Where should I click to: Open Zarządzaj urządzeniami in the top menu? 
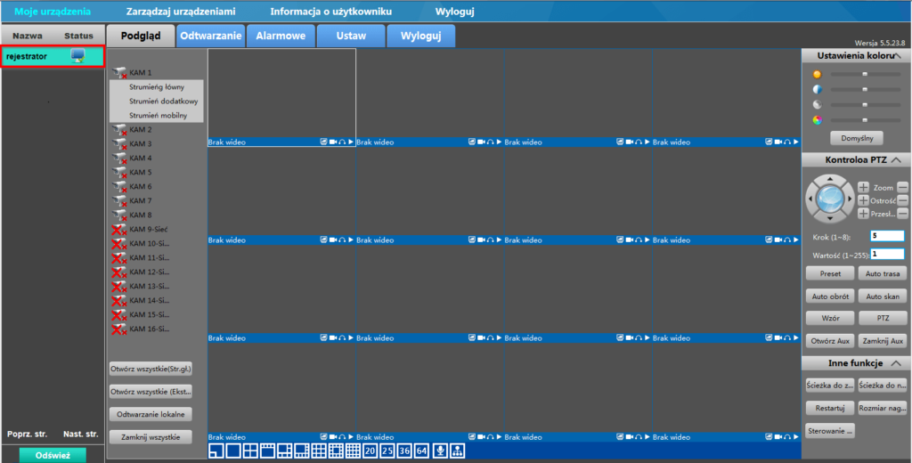(180, 12)
